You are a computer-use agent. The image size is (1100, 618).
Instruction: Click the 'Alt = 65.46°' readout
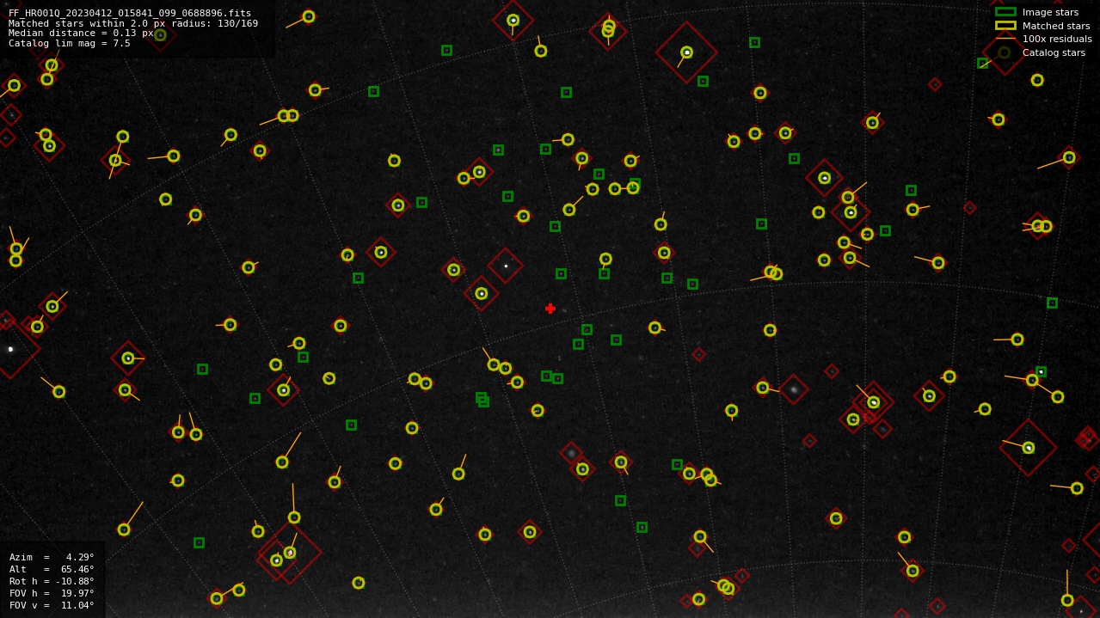pos(52,569)
